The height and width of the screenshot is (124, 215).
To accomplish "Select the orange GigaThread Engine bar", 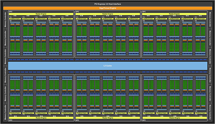I will click(x=107, y=8).
